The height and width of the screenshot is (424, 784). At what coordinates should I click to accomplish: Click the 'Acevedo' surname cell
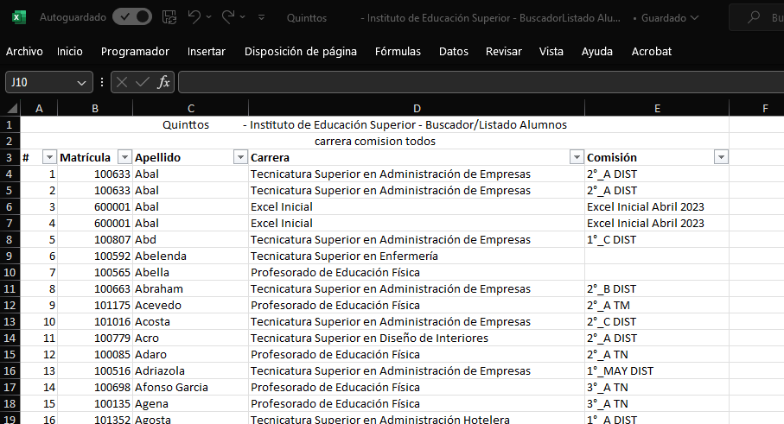190,305
